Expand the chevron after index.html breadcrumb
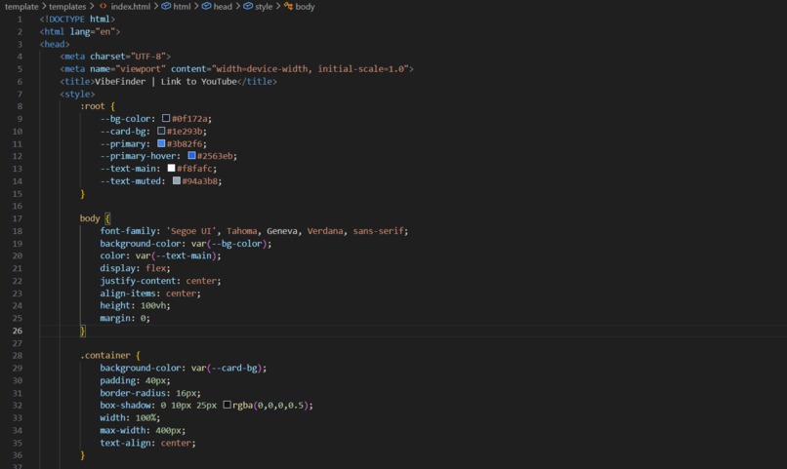The image size is (787, 469). click(155, 7)
